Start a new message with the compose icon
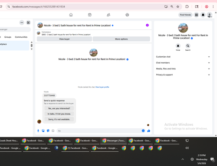 click(x=28, y=23)
